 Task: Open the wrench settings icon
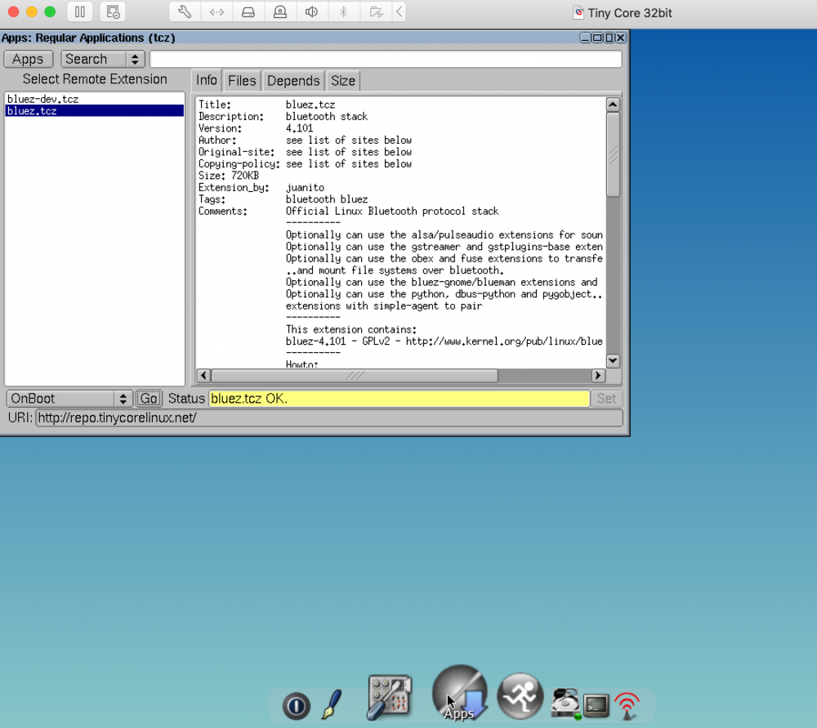tap(185, 12)
